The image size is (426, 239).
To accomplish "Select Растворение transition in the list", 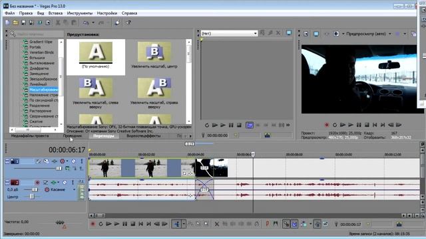I will pyautogui.click(x=40, y=111).
